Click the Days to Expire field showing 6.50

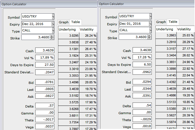pyautogui.click(x=142, y=65)
